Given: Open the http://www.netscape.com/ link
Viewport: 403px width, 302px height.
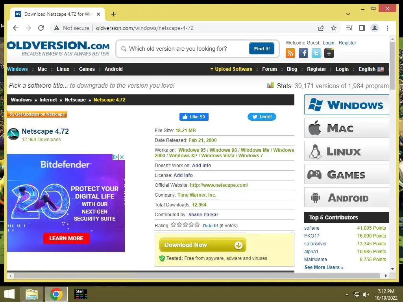Looking at the screenshot, I should [x=219, y=185].
